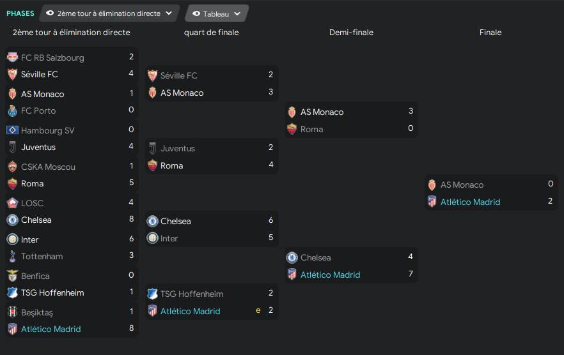Toggle the eye icon beside Tableau
This screenshot has height=355, width=564.
[196, 13]
